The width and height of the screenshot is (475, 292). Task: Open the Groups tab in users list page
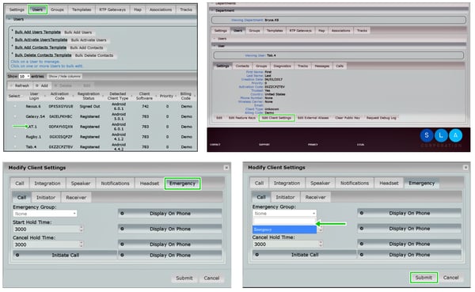(x=57, y=9)
